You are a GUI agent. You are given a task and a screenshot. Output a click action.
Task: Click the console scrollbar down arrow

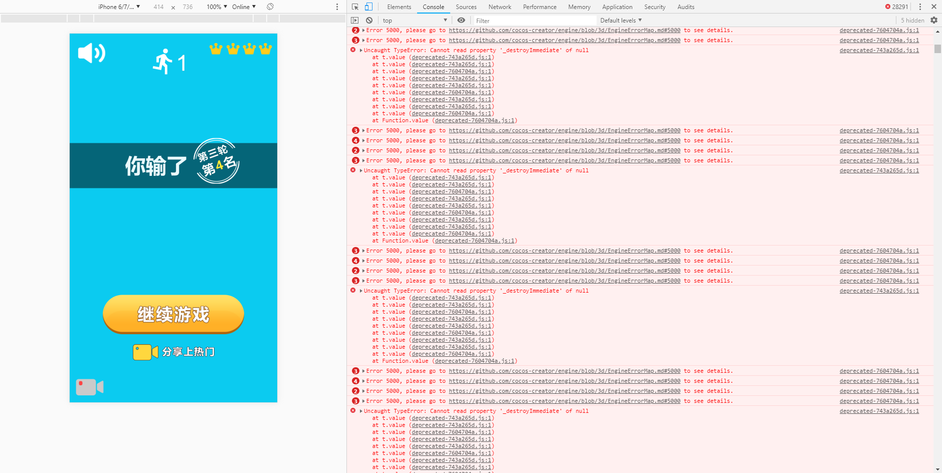pos(937,469)
